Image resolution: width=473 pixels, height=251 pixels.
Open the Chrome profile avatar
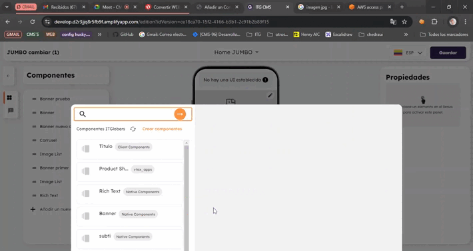(x=453, y=22)
